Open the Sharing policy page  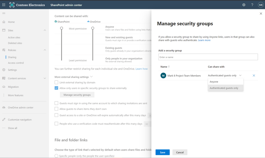pos(12,57)
